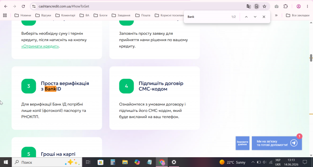This screenshot has width=313, height=167.
Task: Reload the current page
Action: (23, 7)
